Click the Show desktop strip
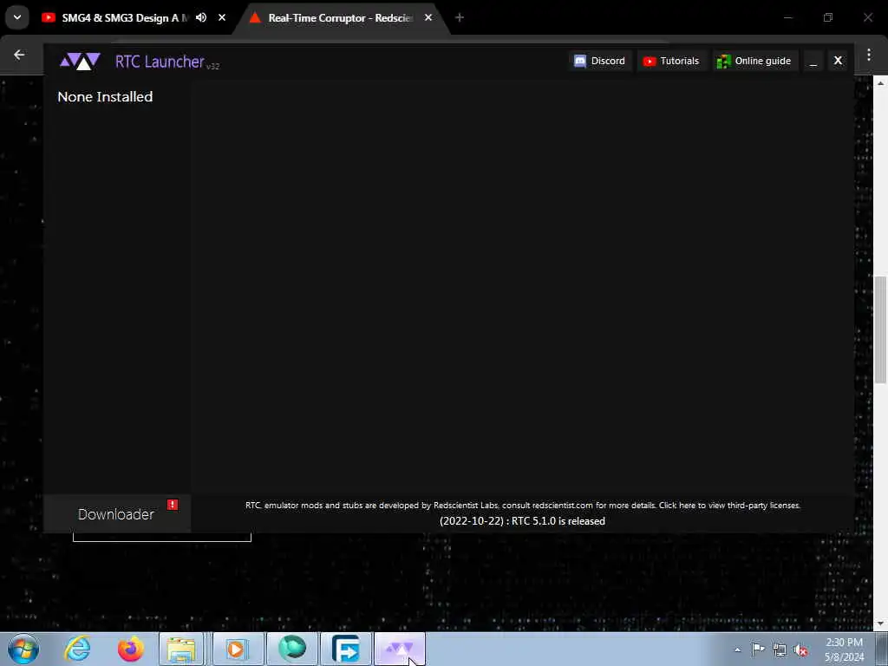The height and width of the screenshot is (666, 888). (882, 649)
